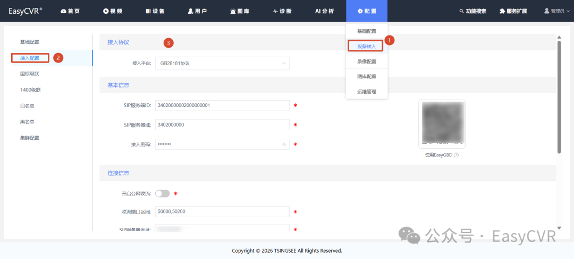Click the 配置 configuration tab

367,11
